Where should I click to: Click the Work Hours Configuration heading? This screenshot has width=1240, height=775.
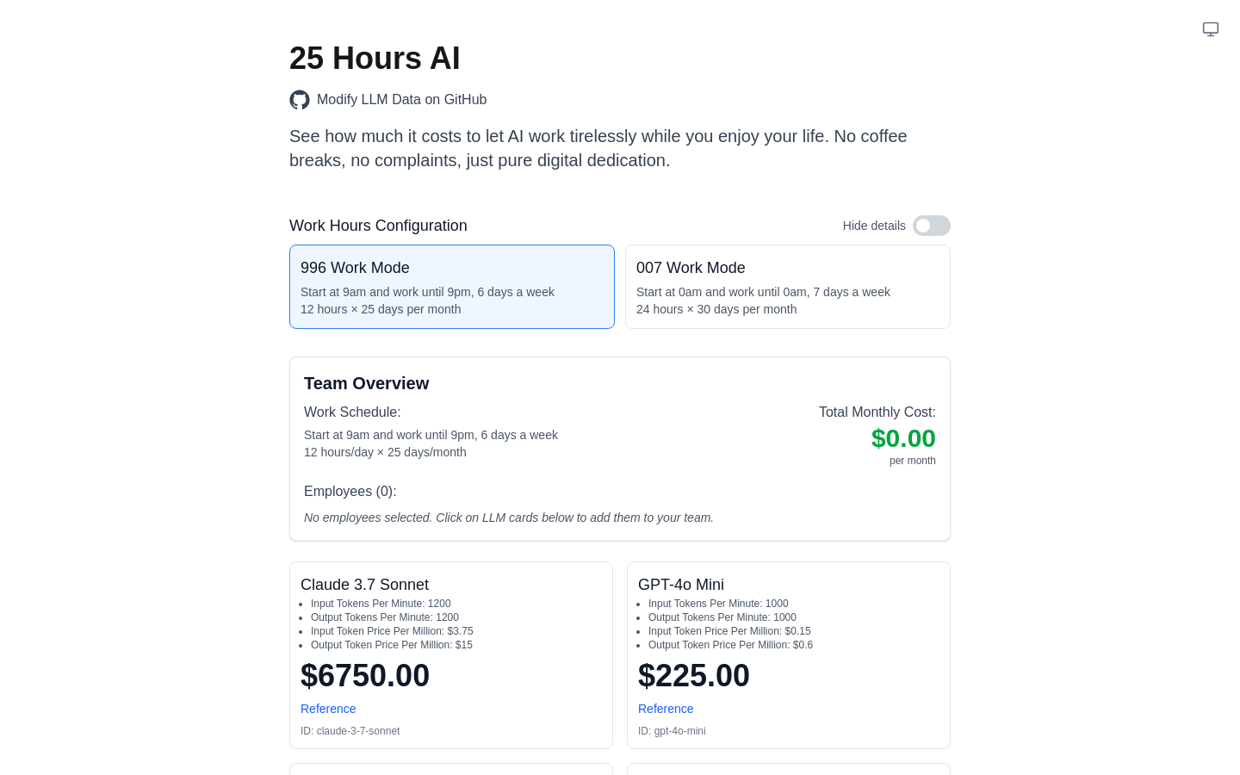[x=378, y=226]
